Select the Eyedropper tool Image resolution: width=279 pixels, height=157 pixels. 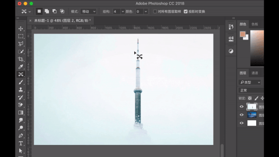[20, 67]
